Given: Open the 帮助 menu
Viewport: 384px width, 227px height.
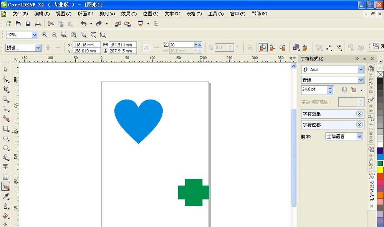Looking at the screenshot, I should point(259,14).
